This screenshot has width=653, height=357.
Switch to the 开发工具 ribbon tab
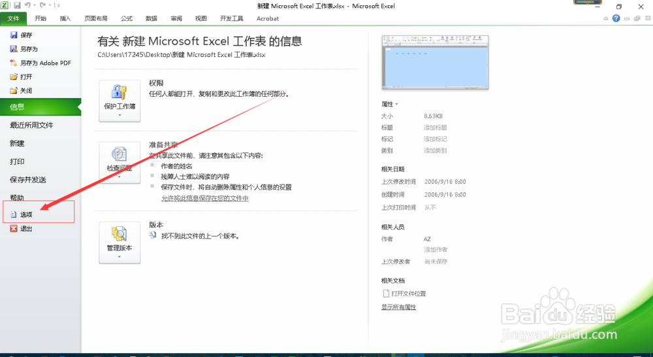point(232,18)
